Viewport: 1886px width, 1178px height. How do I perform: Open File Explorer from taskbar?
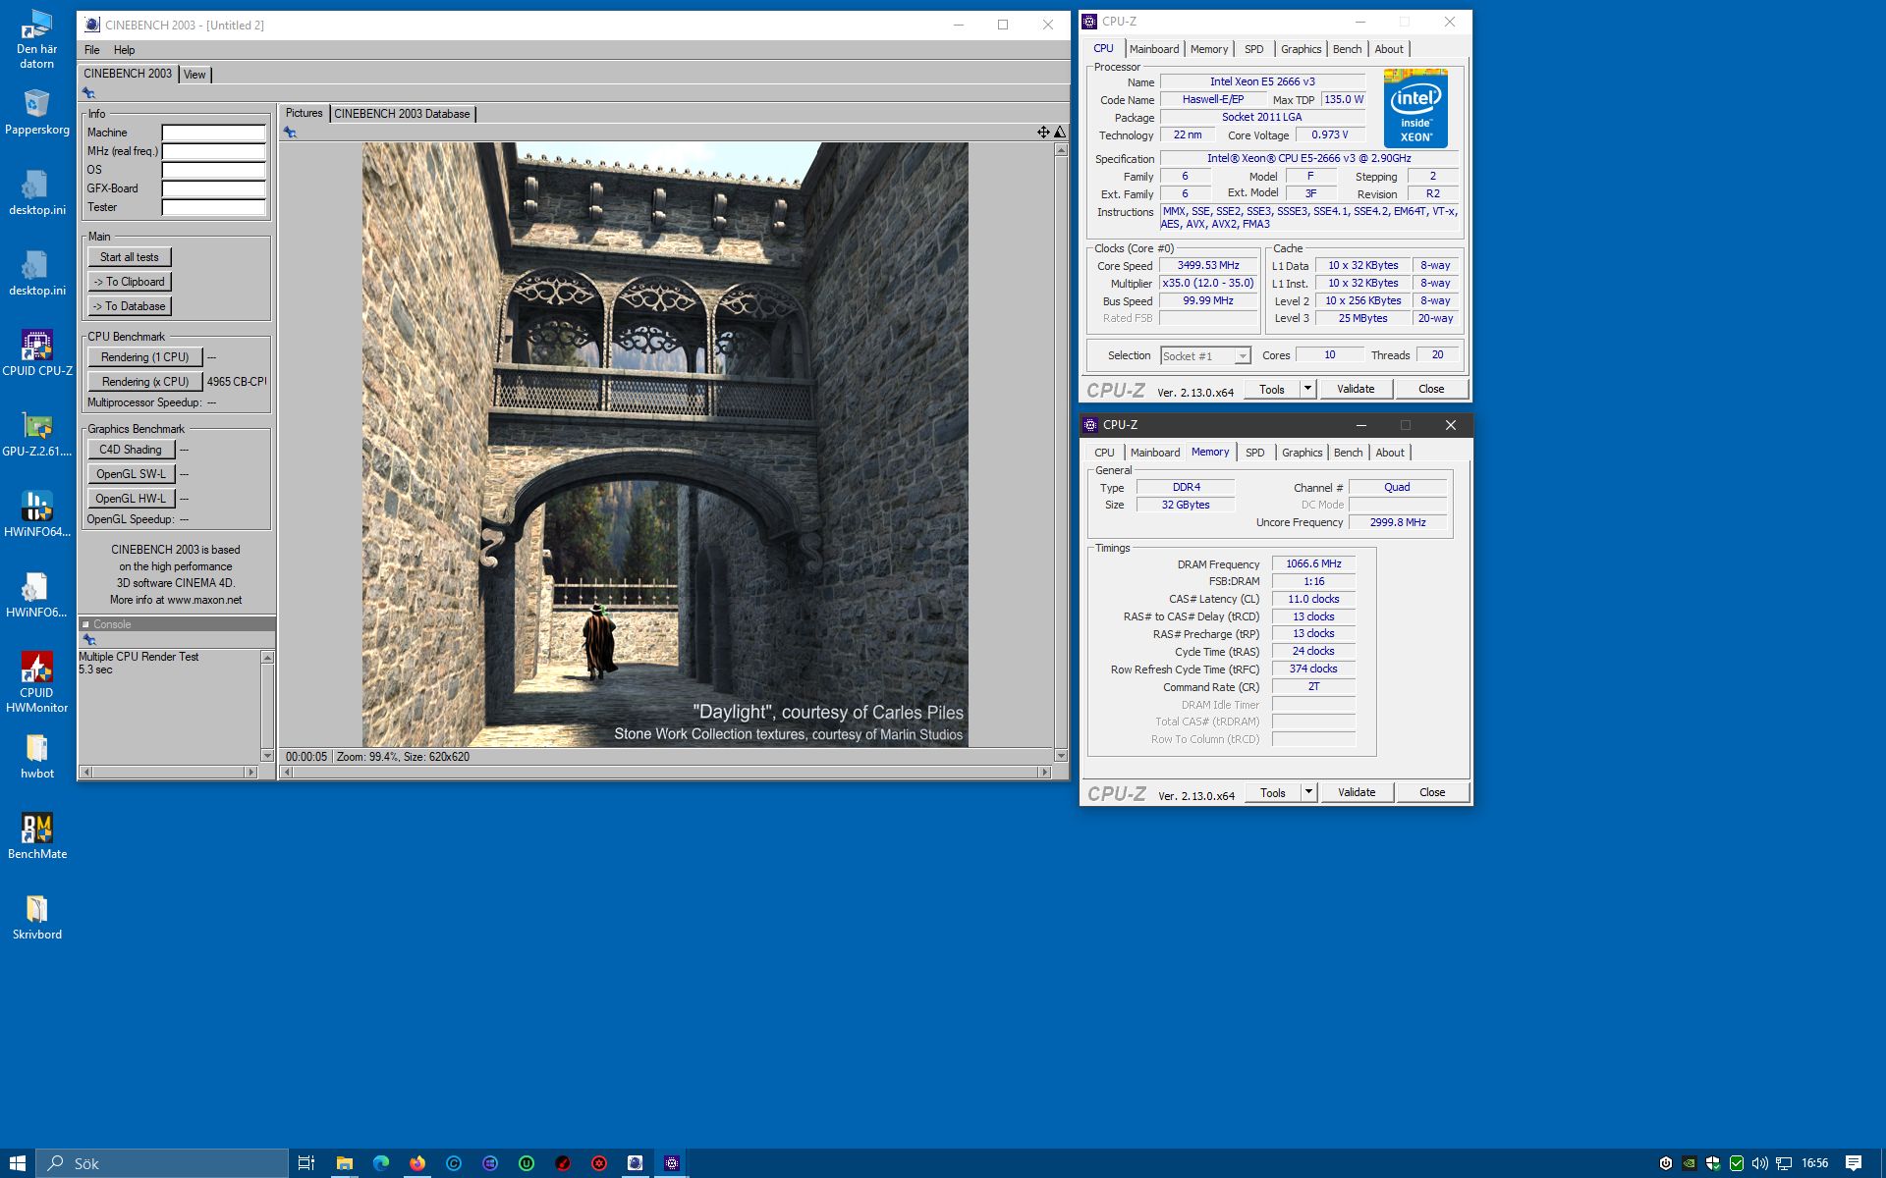[x=344, y=1163]
